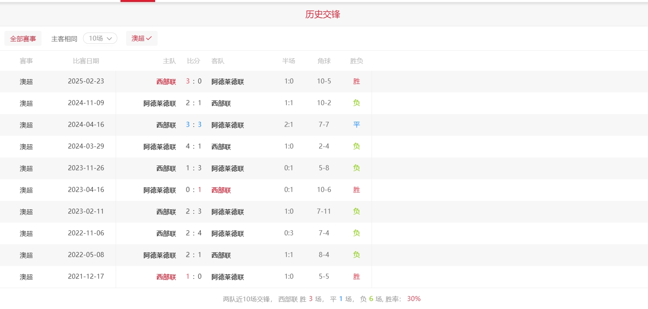Viewport: 648px width, 309px height.
Task: Click the 比赛日期 column header
Action: pos(86,61)
